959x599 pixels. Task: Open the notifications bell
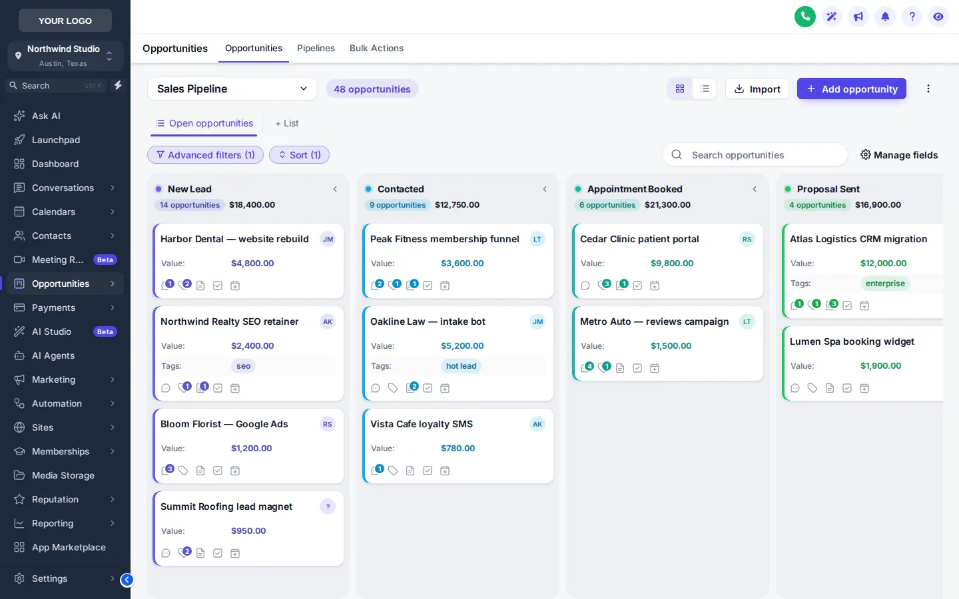(885, 17)
